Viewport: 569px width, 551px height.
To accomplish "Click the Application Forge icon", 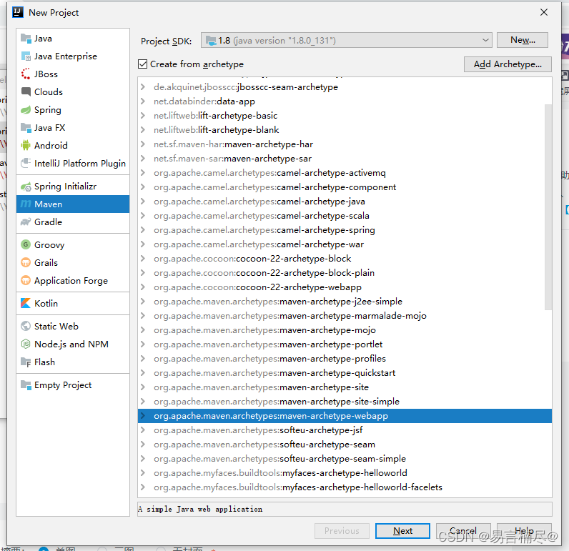I will click(26, 280).
